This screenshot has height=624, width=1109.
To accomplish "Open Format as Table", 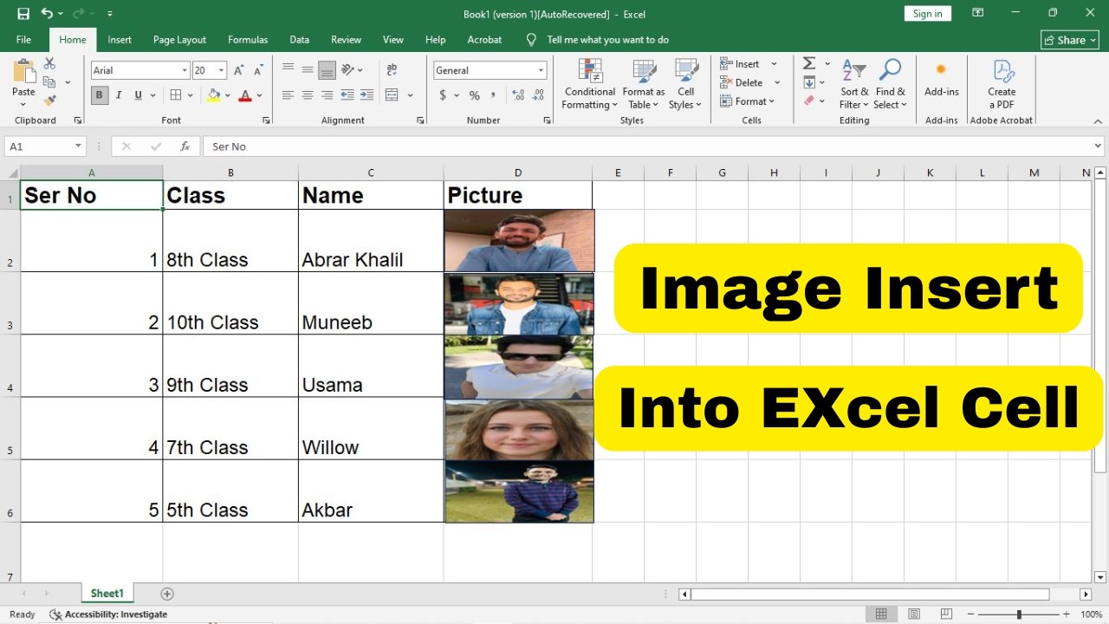I will 644,84.
